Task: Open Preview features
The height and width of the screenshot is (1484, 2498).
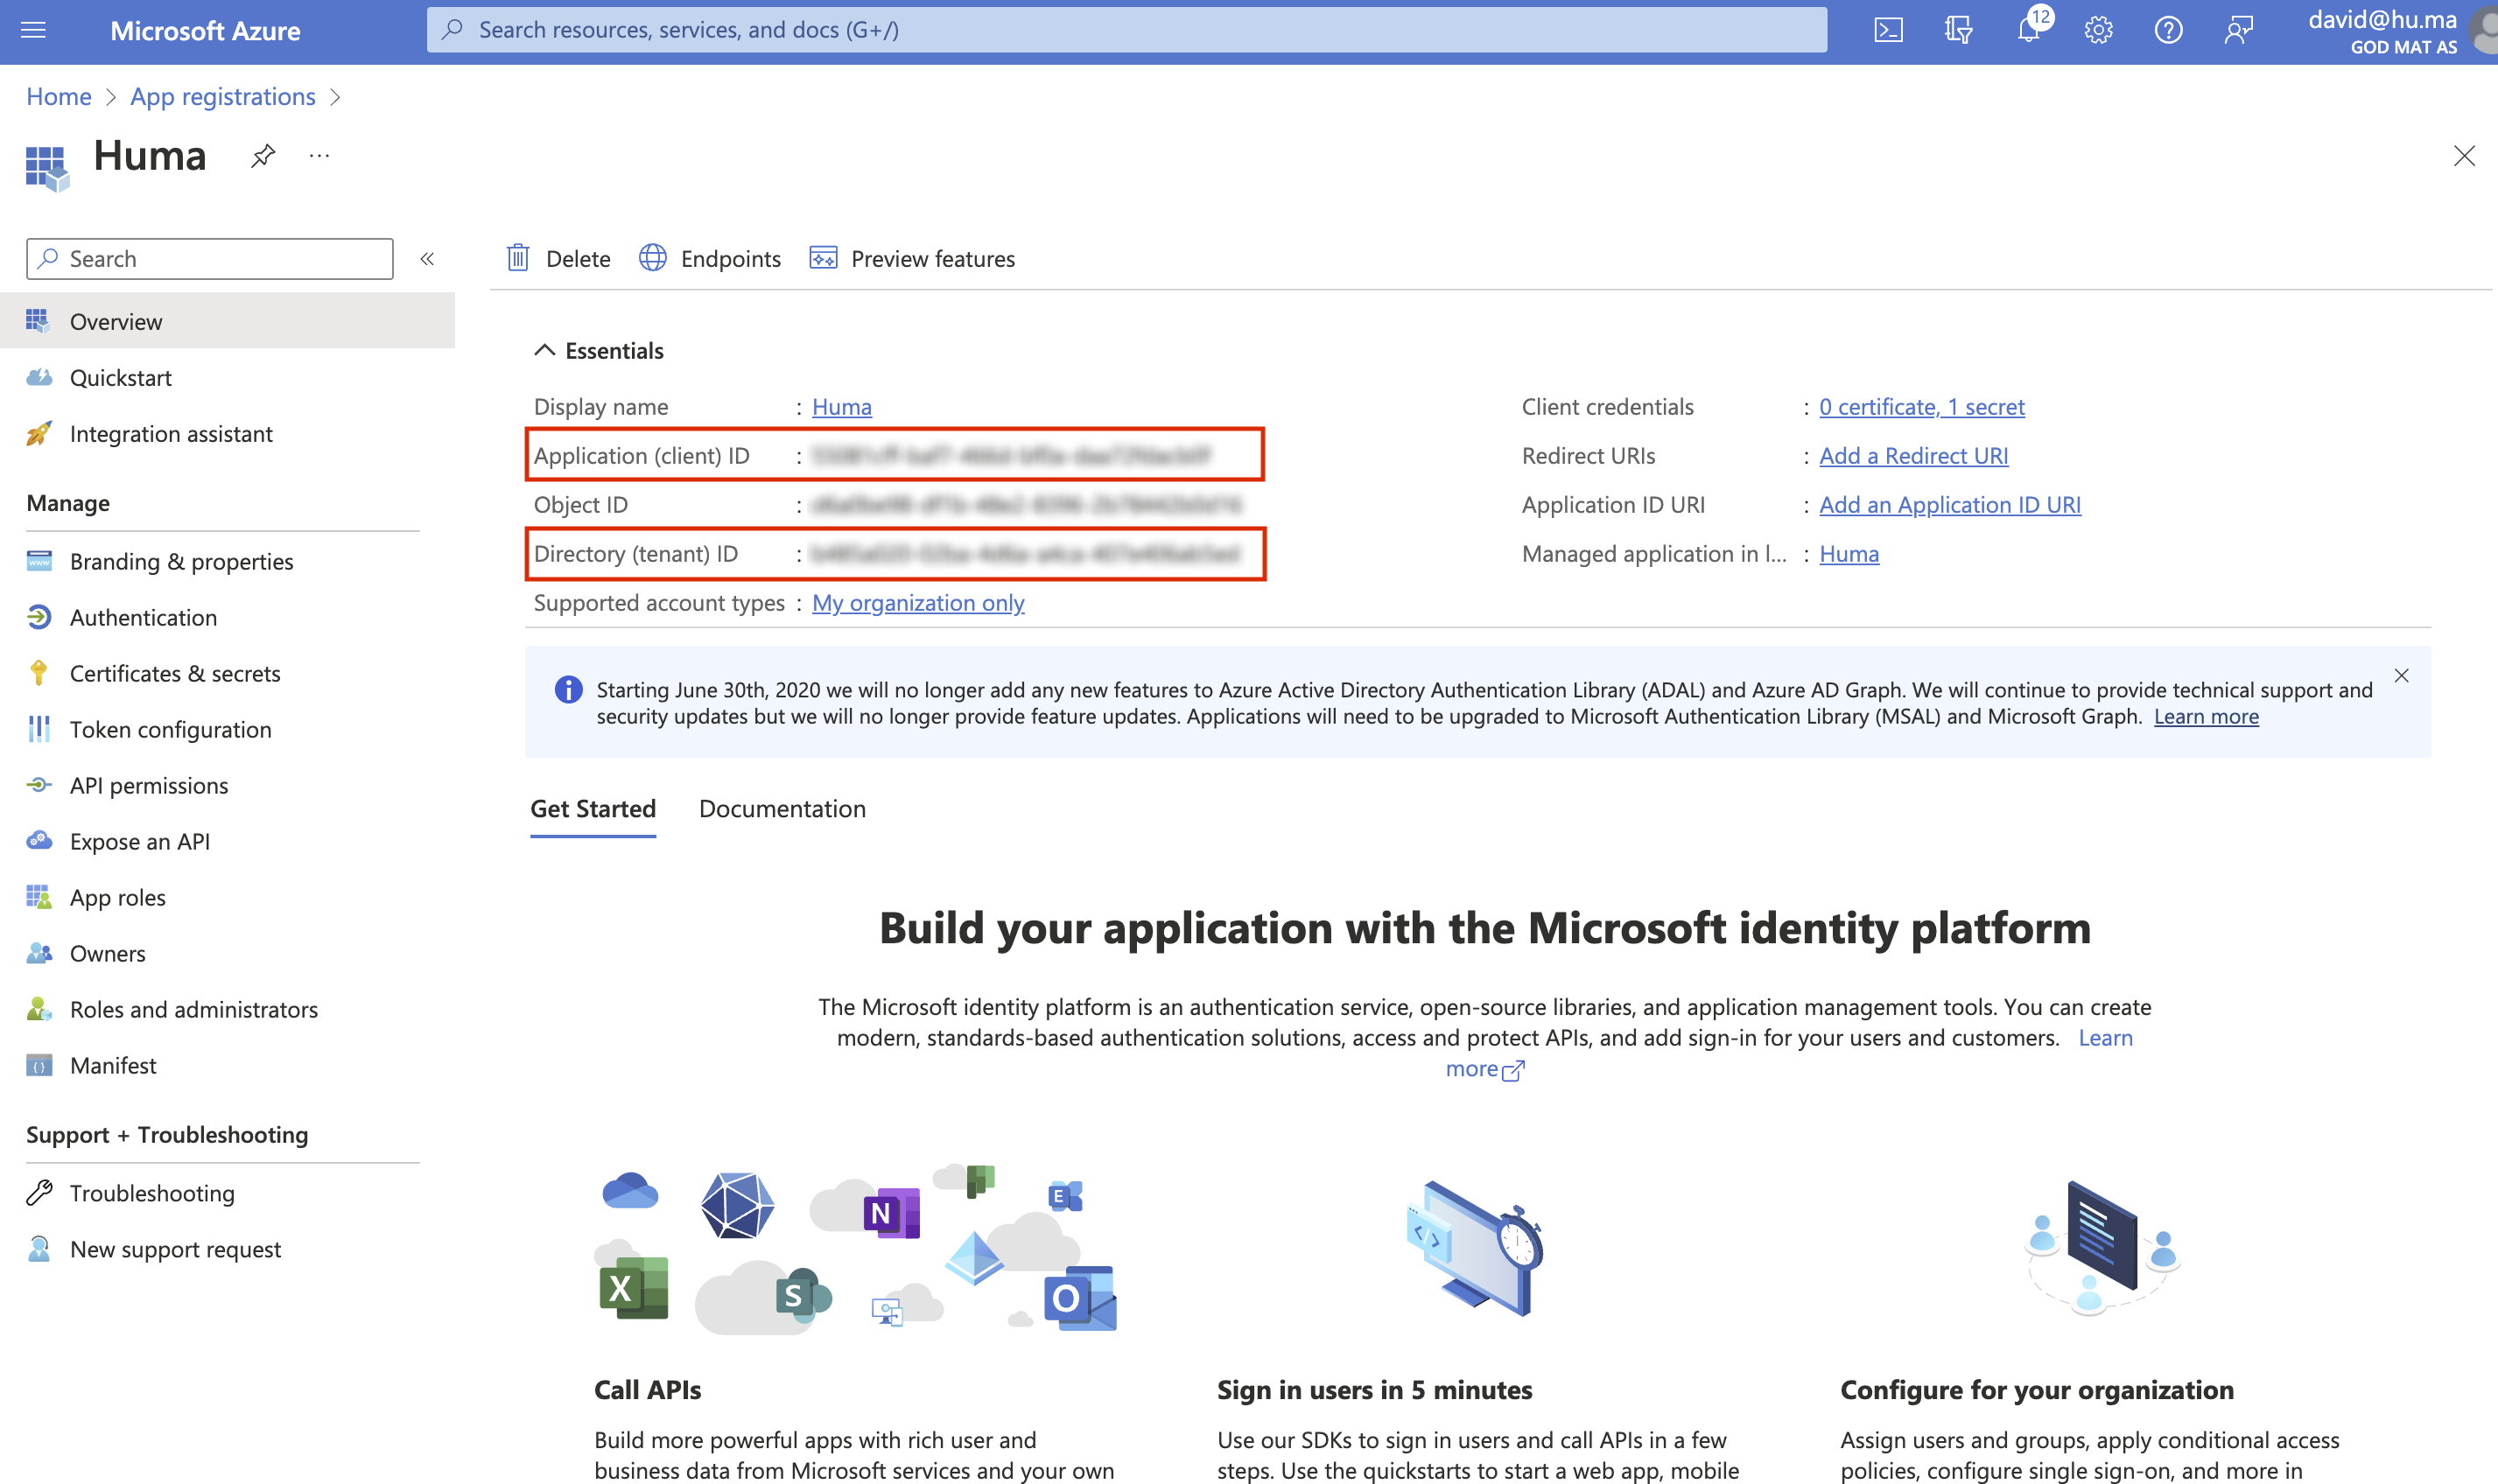Action: [x=911, y=259]
